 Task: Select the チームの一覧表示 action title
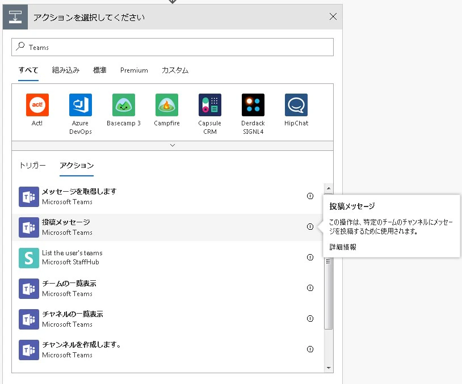tap(69, 284)
